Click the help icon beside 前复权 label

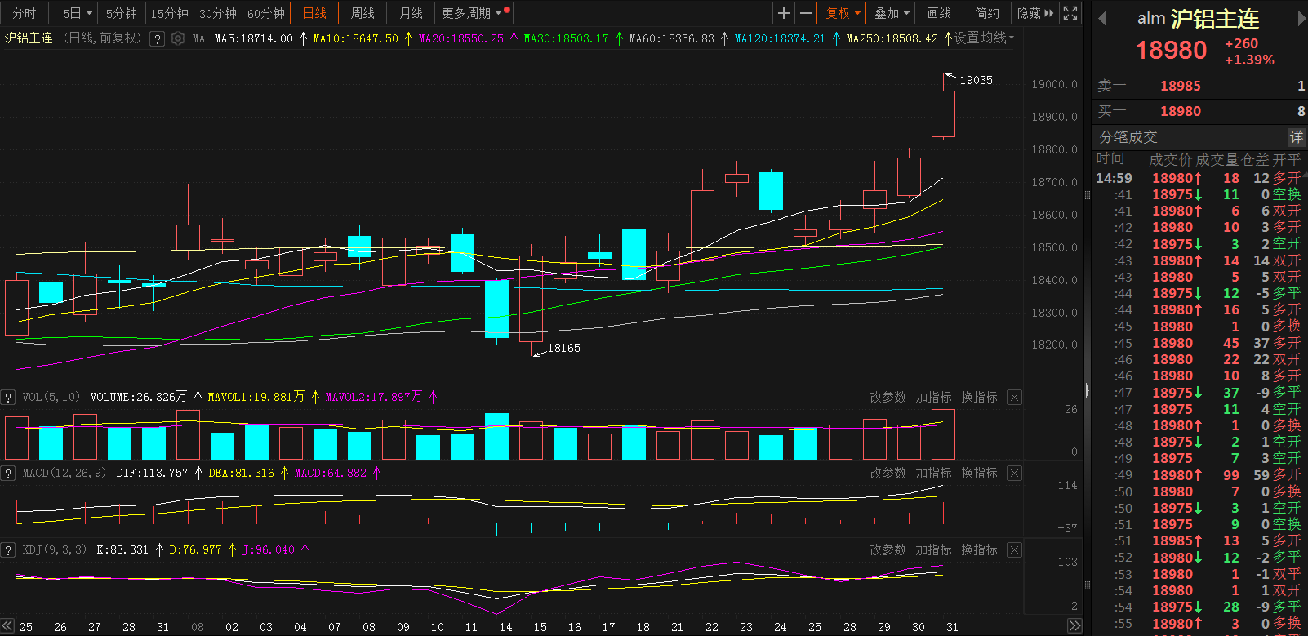click(158, 38)
